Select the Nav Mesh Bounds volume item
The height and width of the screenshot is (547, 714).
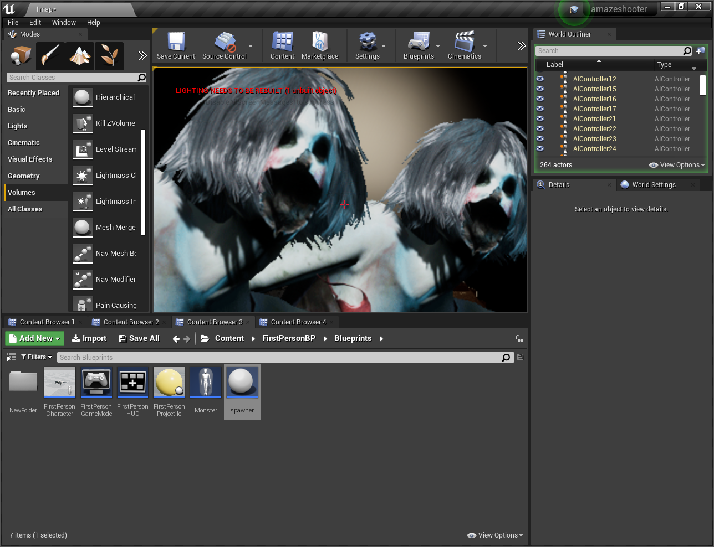[x=105, y=254]
